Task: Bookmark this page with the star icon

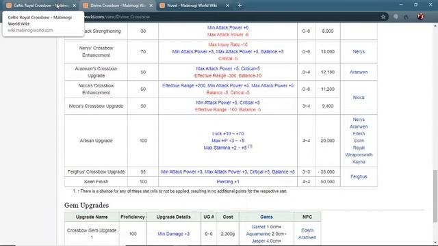Action: click(x=383, y=16)
